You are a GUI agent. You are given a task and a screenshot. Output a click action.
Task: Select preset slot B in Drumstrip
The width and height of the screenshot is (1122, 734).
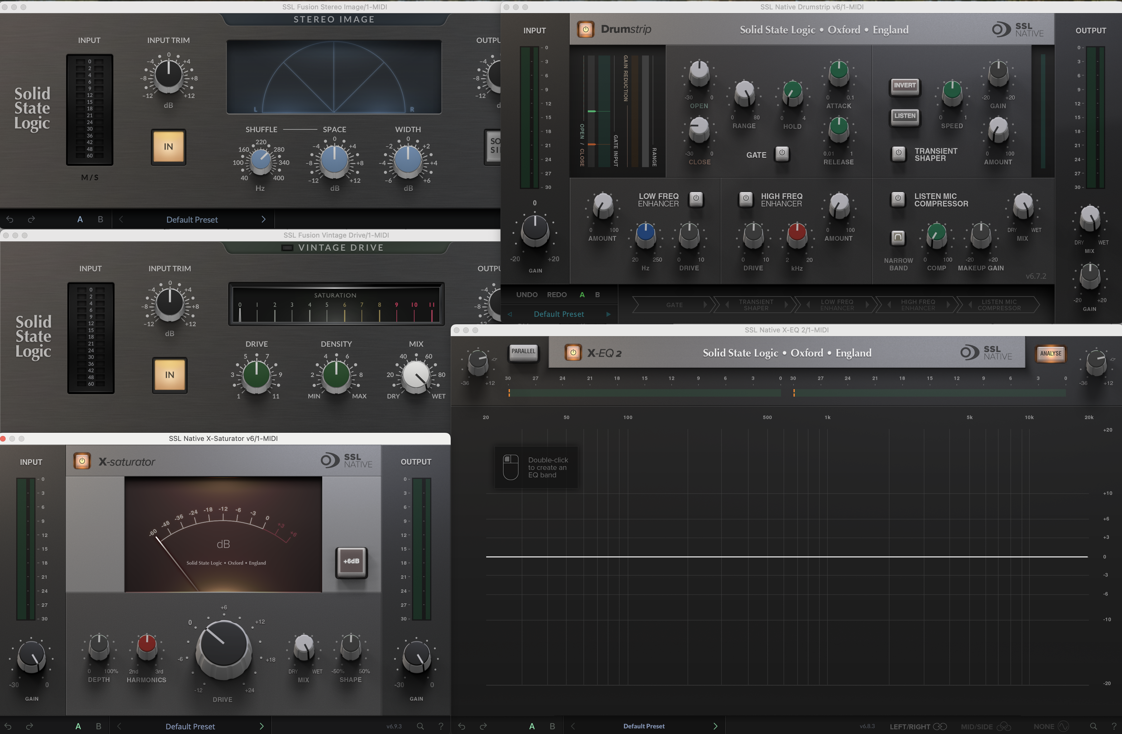(597, 295)
